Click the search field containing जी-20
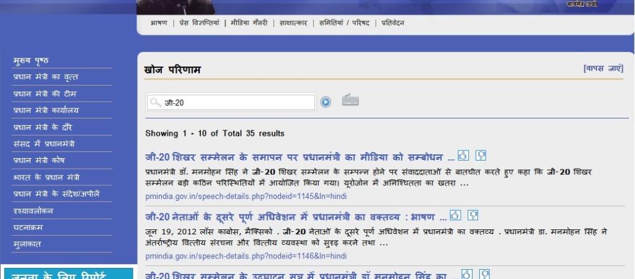Image resolution: width=635 pixels, height=279 pixels. pos(231,102)
